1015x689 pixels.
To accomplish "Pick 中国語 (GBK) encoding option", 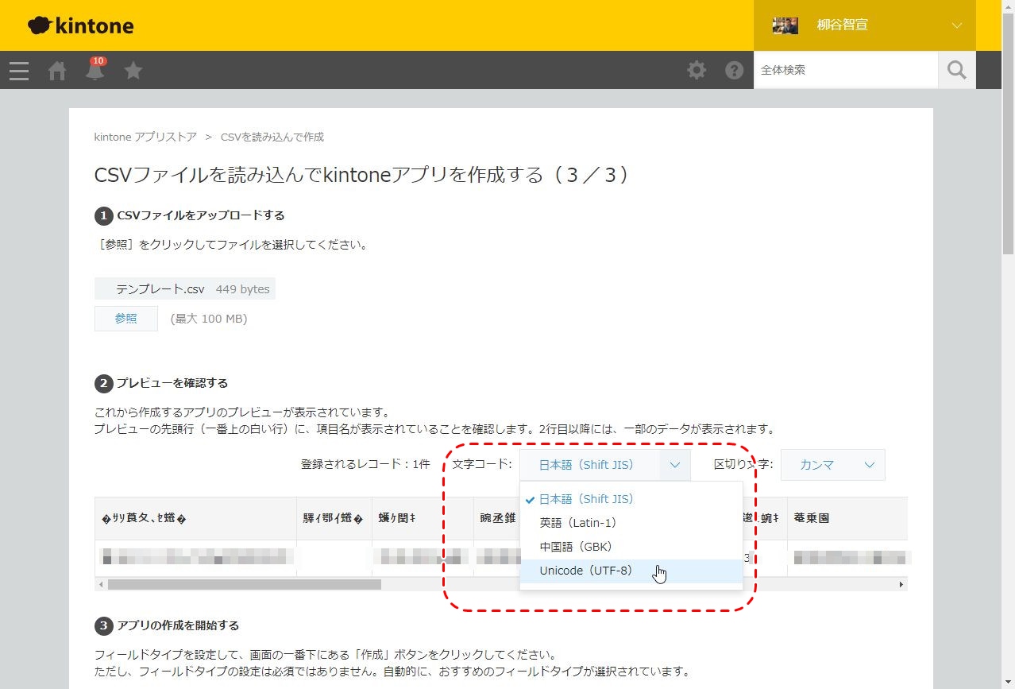I will pos(576,547).
